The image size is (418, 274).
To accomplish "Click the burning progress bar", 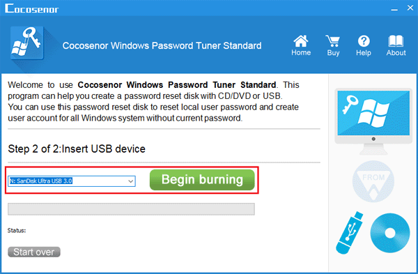I will click(x=131, y=209).
